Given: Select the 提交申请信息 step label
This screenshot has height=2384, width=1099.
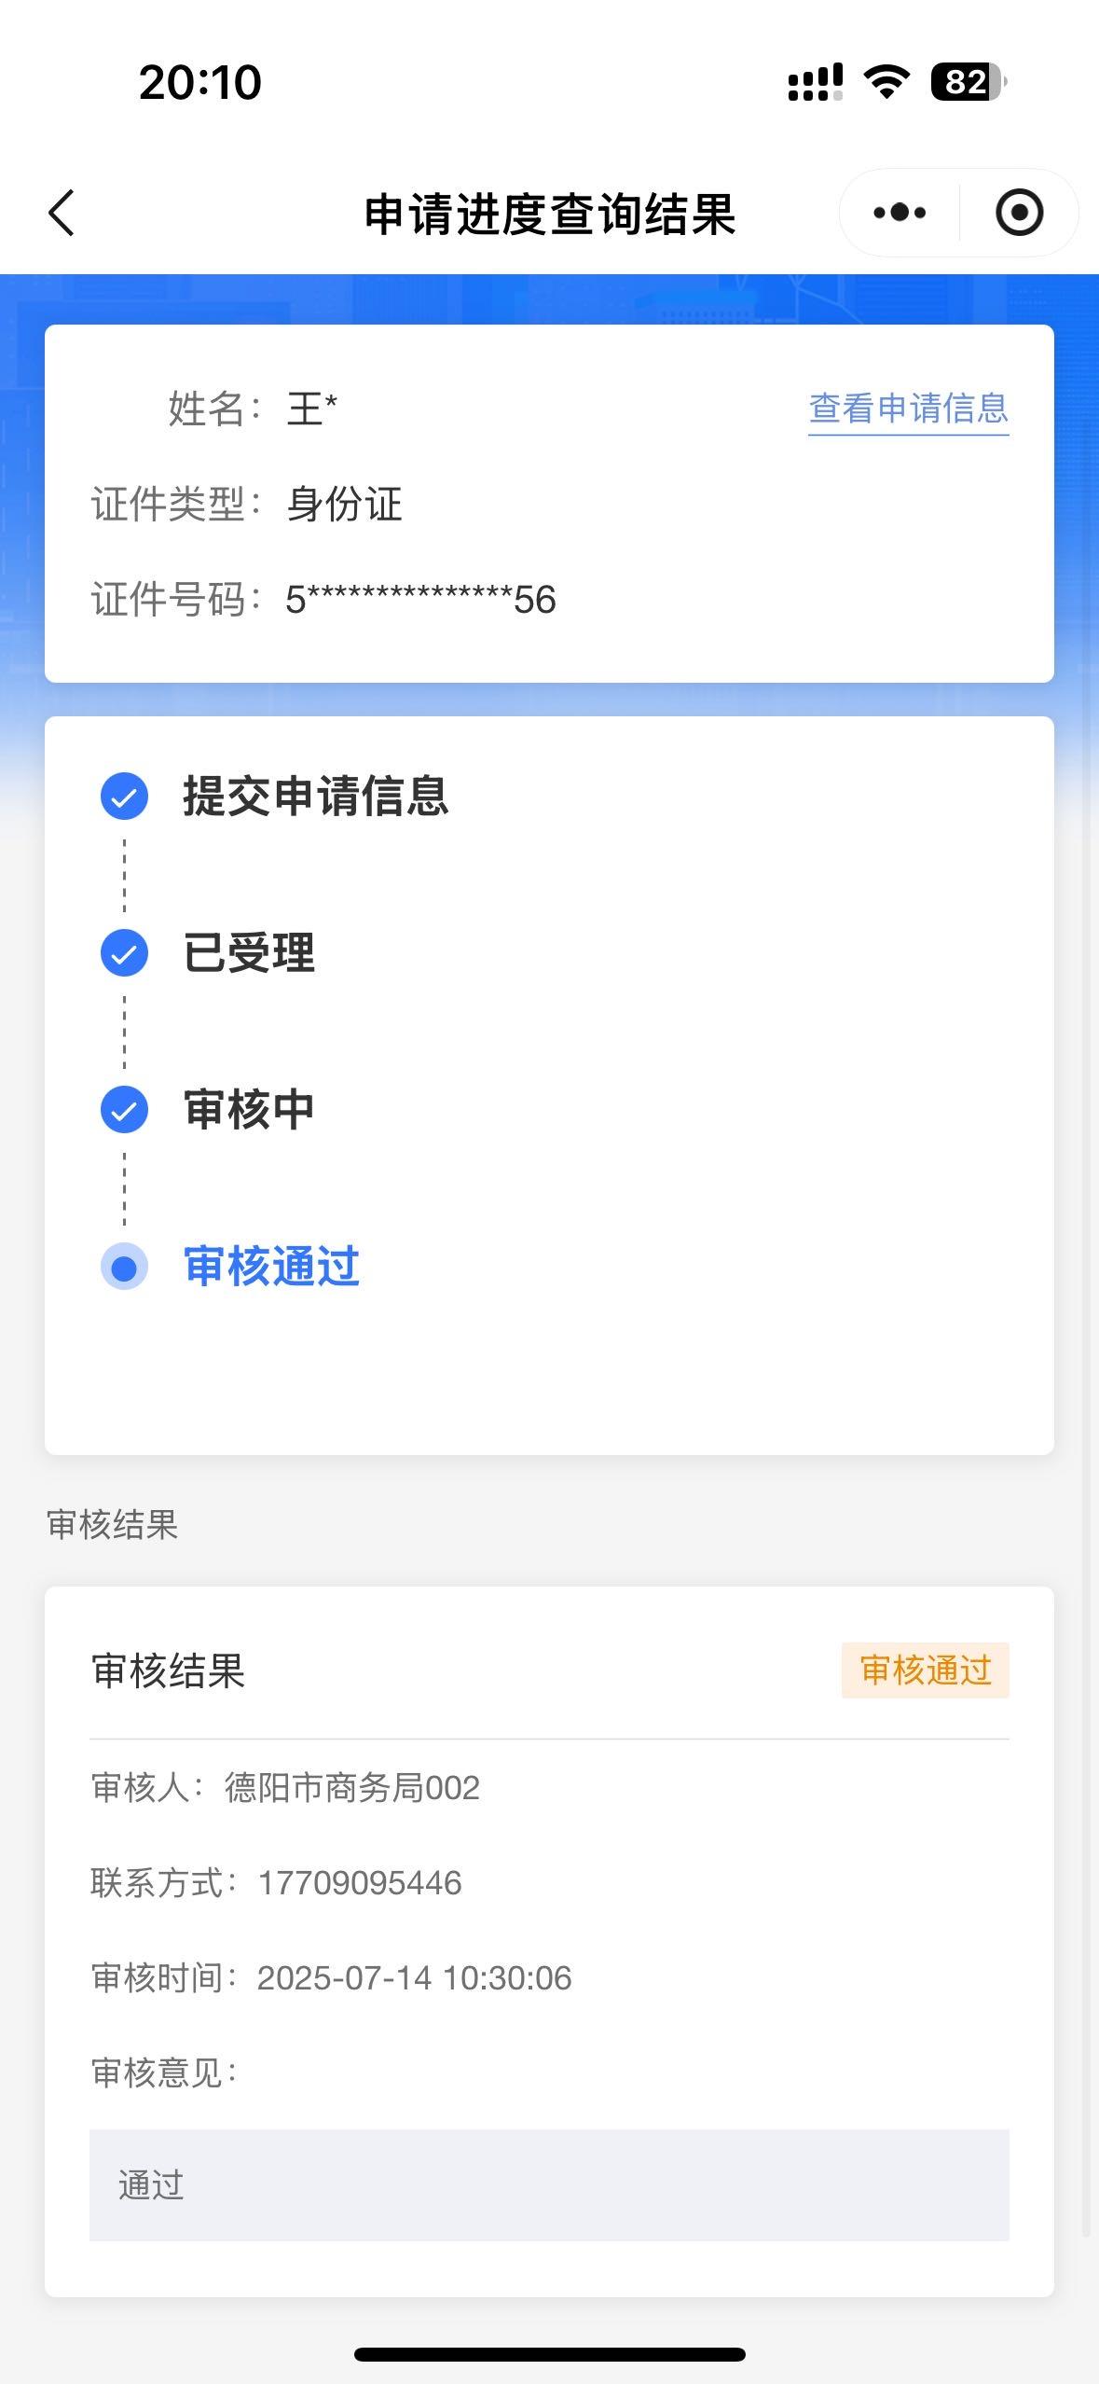Looking at the screenshot, I should [315, 797].
